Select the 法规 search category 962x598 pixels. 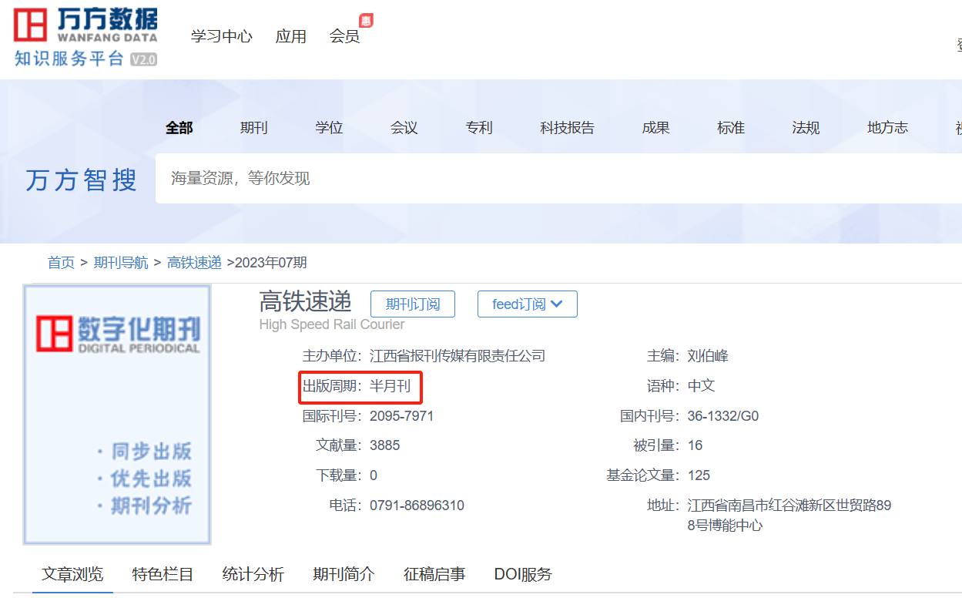(x=806, y=128)
